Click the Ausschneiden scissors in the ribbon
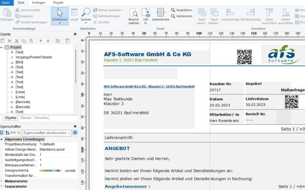The height and width of the screenshot is (190, 305). click(28, 10)
